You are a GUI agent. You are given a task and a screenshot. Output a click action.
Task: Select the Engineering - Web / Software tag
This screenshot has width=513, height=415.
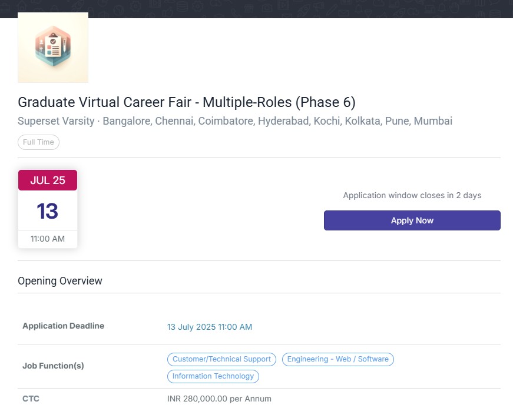pos(337,359)
